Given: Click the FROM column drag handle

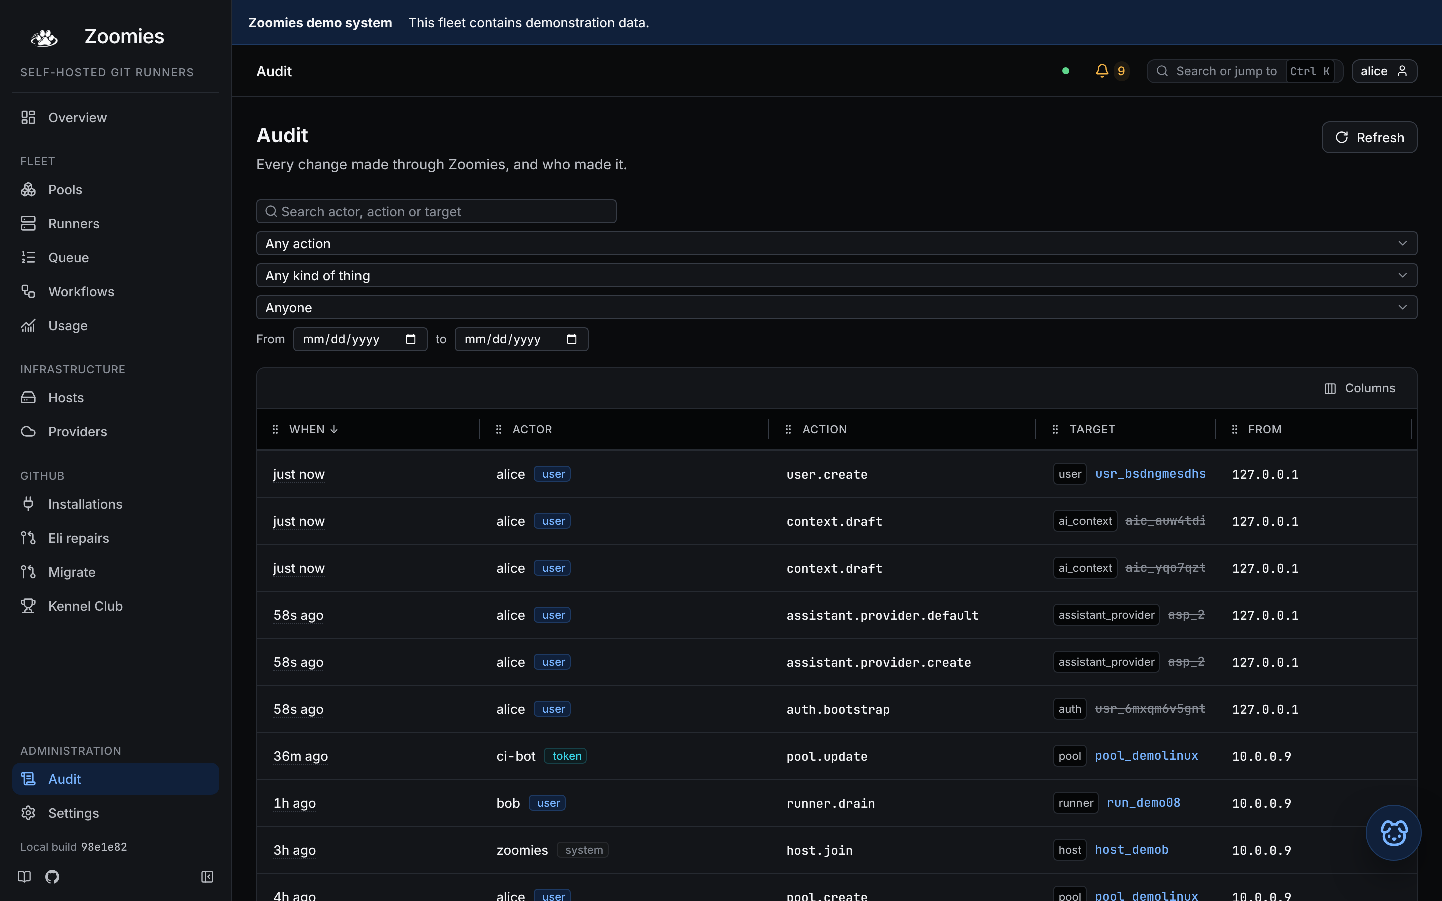Looking at the screenshot, I should pos(1235,429).
